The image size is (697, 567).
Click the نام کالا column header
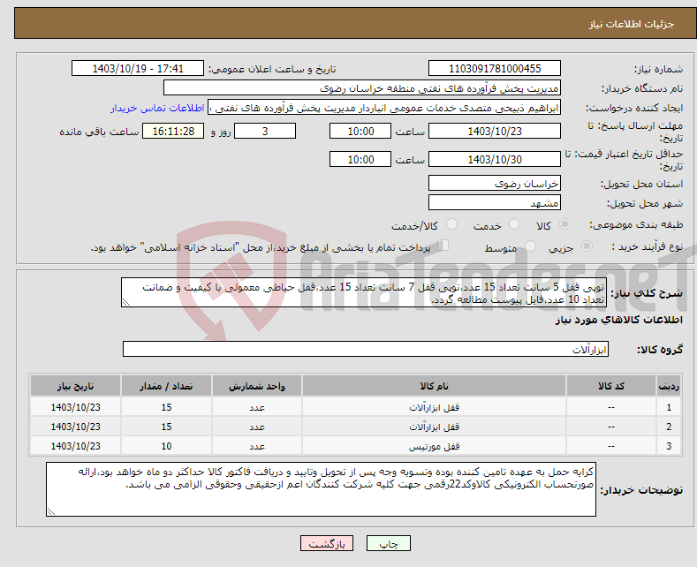434,386
